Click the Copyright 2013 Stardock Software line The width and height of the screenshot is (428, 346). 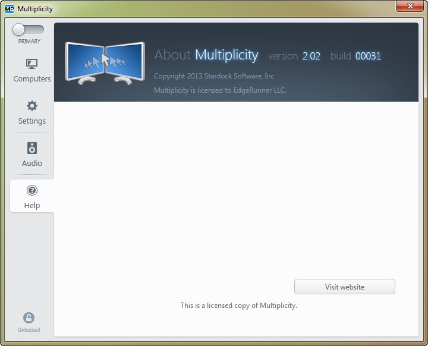(x=214, y=76)
